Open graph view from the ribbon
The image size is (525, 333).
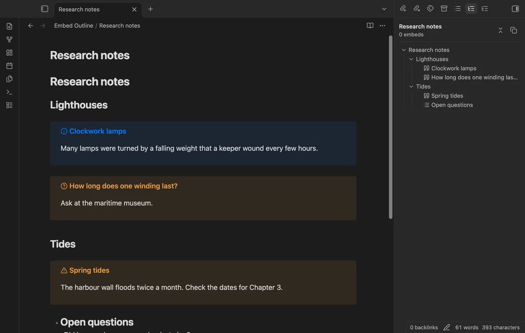pos(9,39)
